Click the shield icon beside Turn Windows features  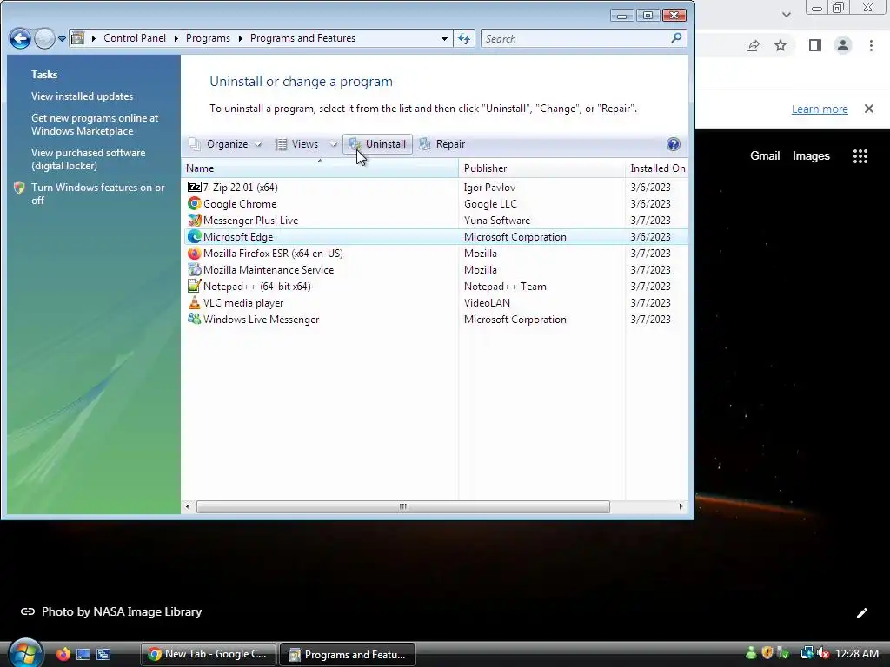tap(19, 188)
